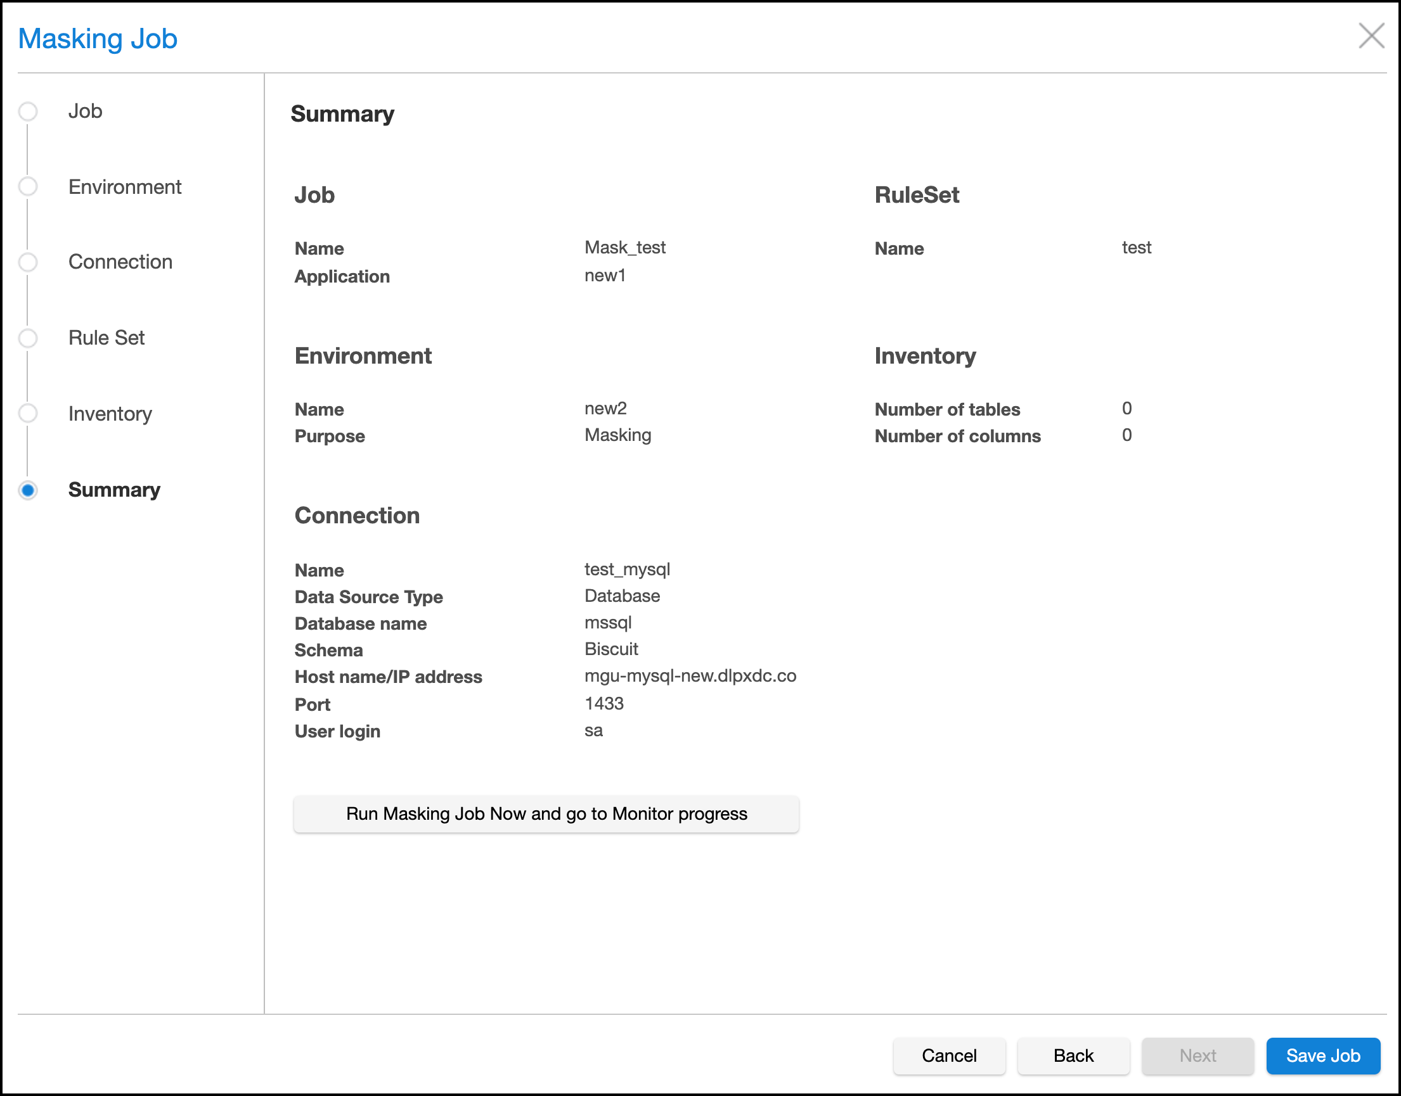Switch to the Connection step label
Viewport: 1401px width, 1096px height.
tap(120, 262)
